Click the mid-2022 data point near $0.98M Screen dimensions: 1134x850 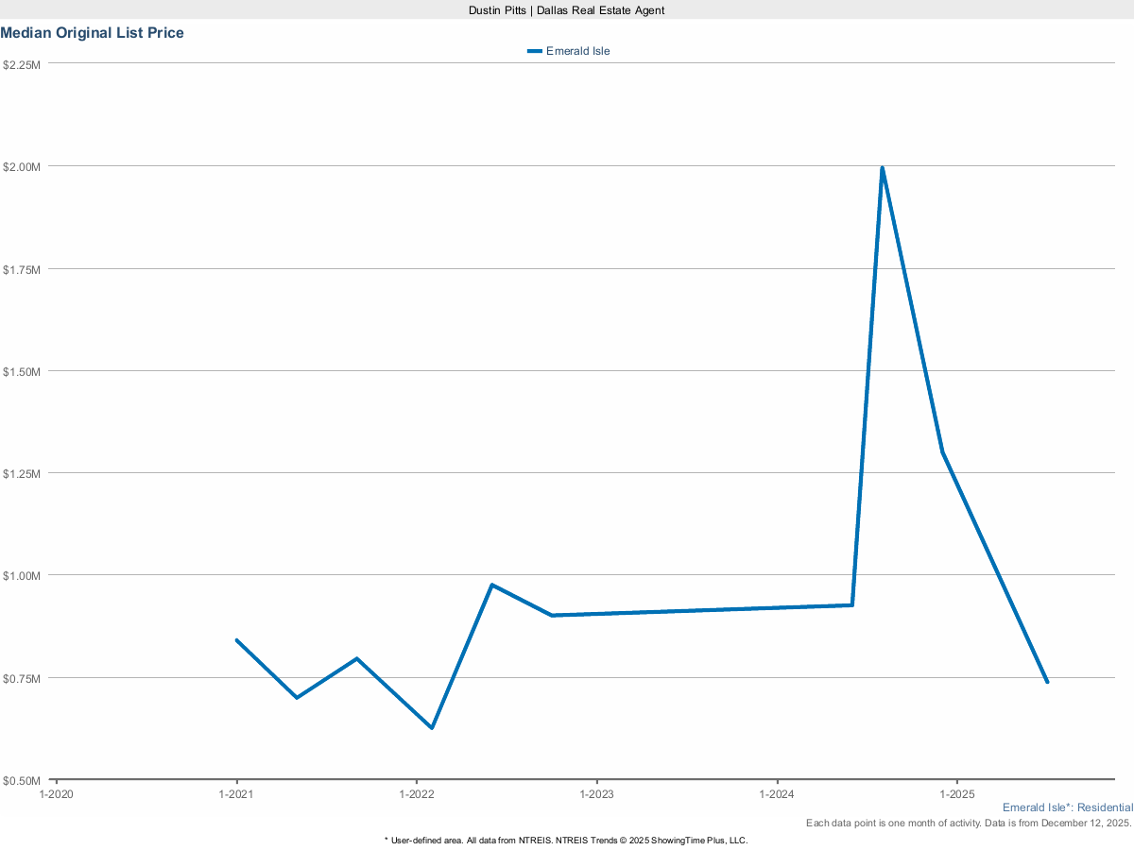pyautogui.click(x=491, y=585)
